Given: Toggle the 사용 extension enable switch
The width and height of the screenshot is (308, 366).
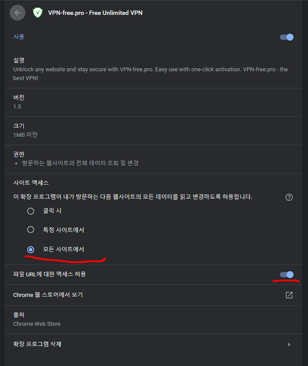Looking at the screenshot, I should point(287,37).
